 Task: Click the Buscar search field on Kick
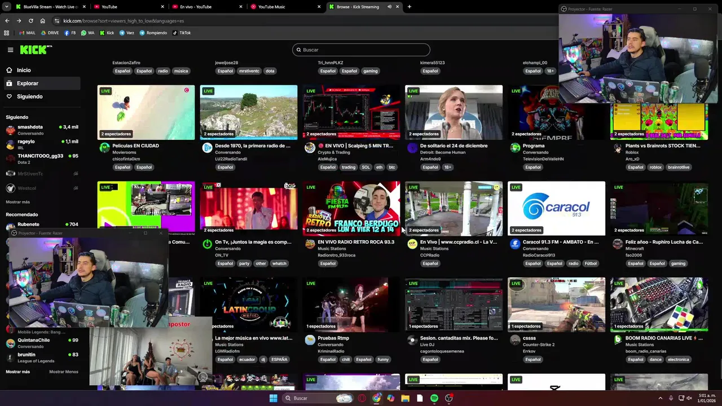361,50
